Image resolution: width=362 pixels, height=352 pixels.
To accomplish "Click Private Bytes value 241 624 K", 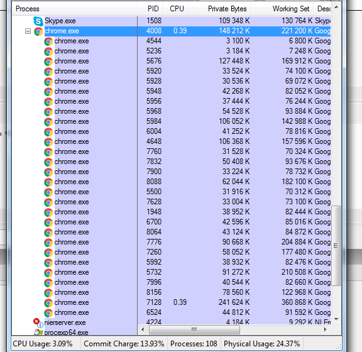I will (x=234, y=302).
